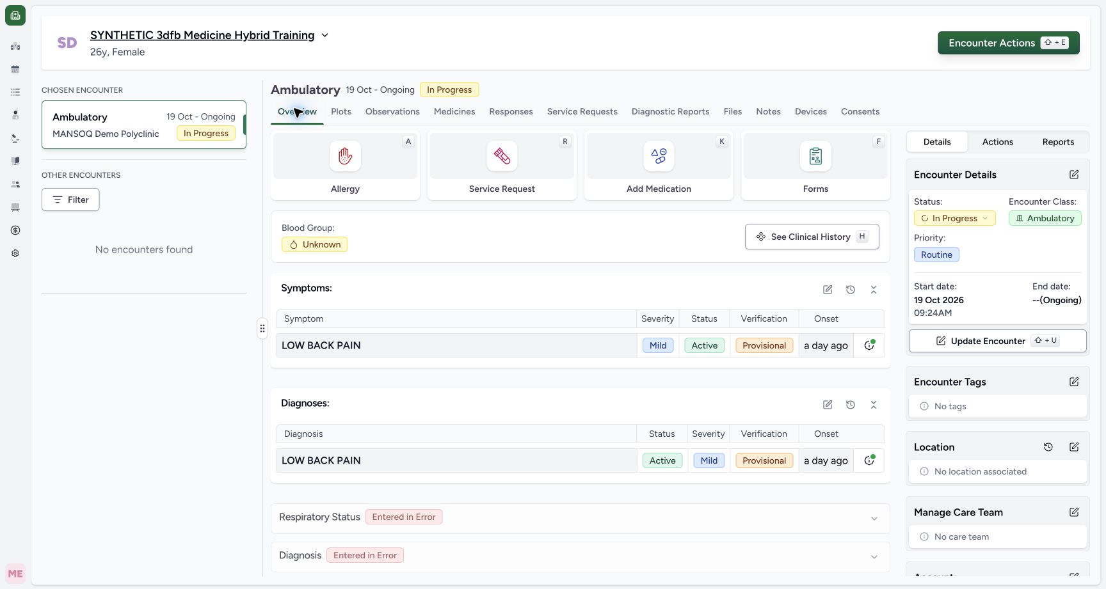1106x589 pixels.
Task: Switch to the Medicines tab
Action: click(x=454, y=111)
